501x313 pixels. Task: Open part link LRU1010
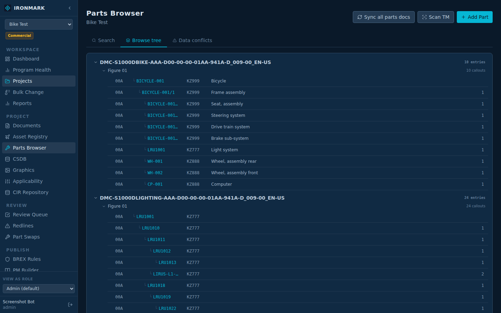click(151, 228)
